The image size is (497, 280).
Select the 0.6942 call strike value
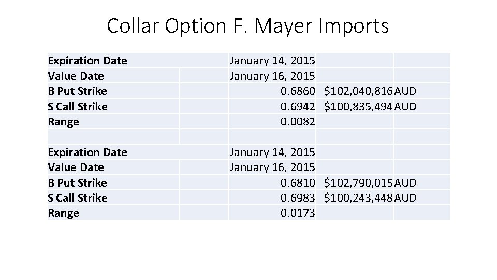(298, 107)
